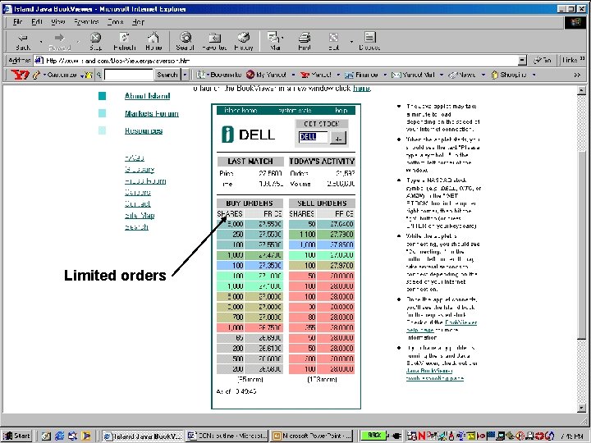Open My Yahoo! from the toolbar
Screen dimensions: 591x443
click(x=266, y=75)
